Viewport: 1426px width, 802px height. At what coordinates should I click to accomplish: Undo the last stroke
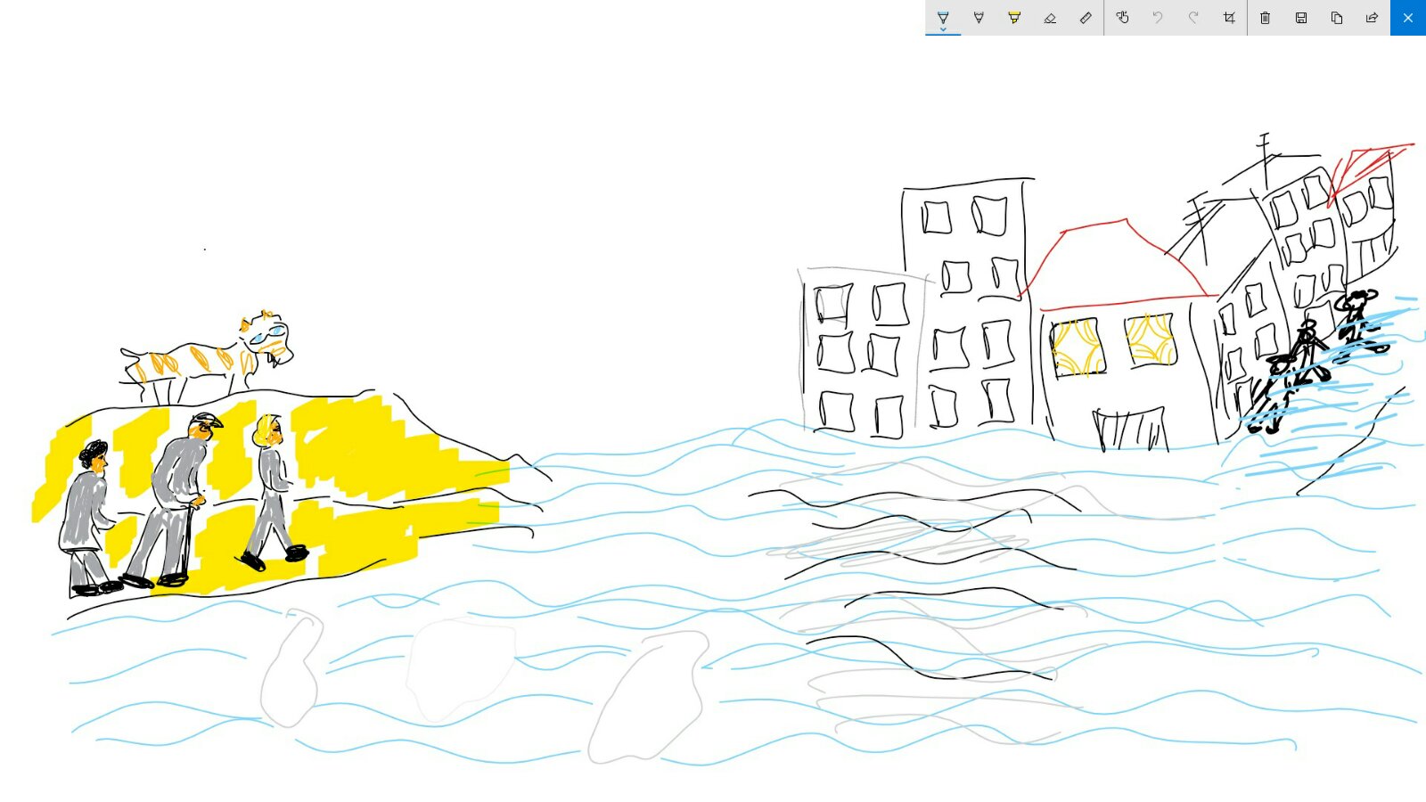coord(1158,18)
